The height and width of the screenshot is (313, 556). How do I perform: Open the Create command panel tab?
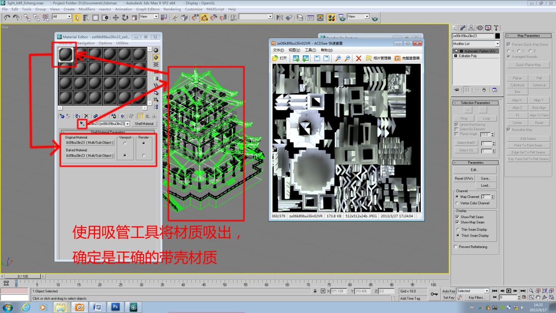pyautogui.click(x=455, y=28)
